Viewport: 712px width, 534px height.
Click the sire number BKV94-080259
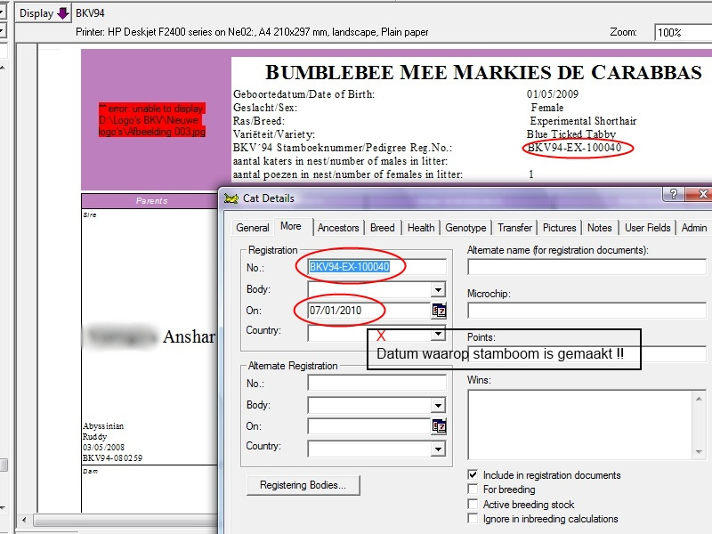(112, 458)
